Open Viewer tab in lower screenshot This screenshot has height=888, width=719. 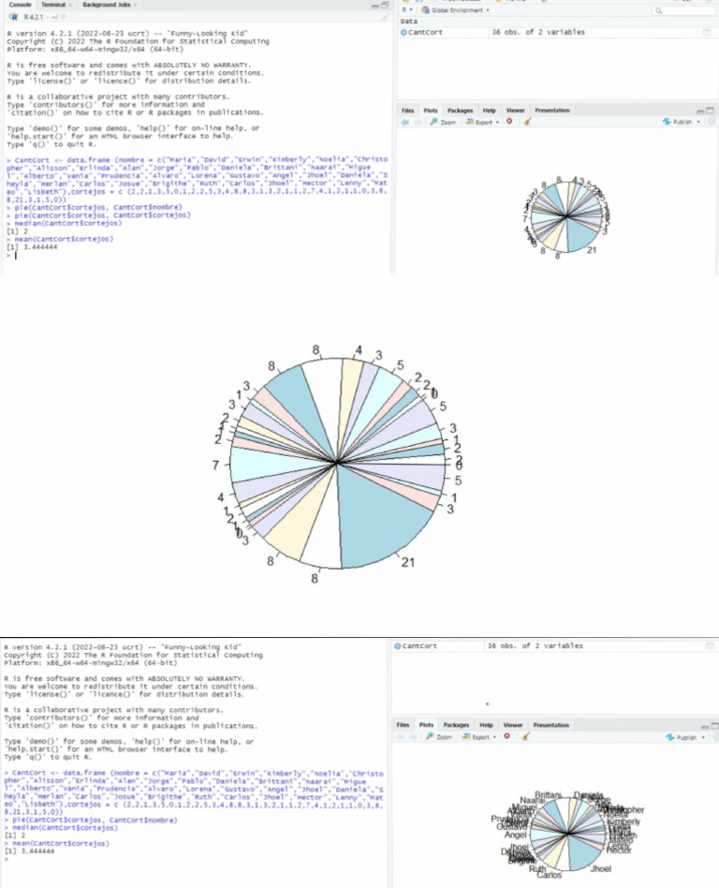513,725
